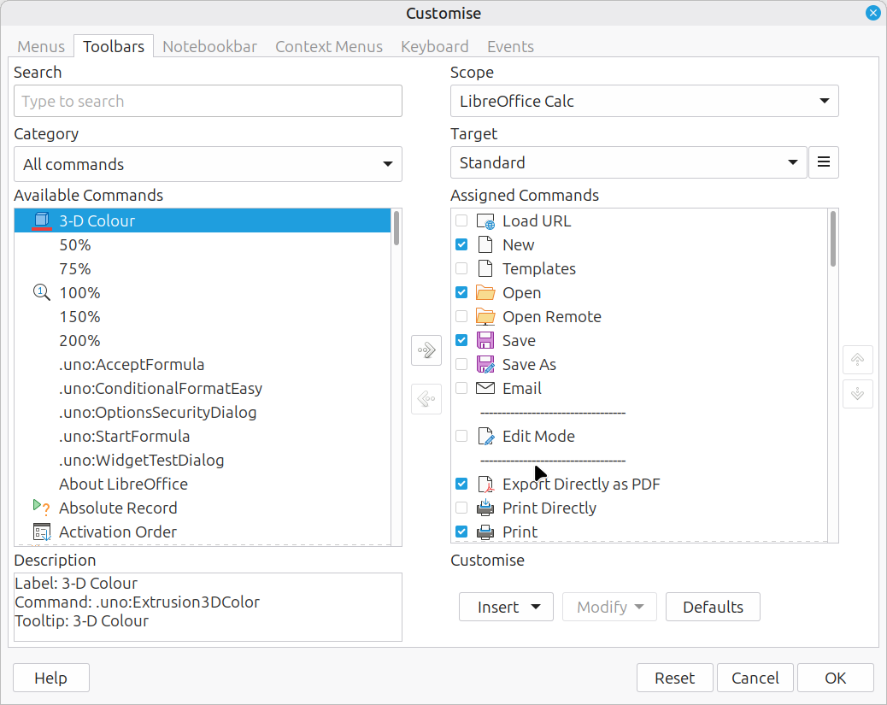Click the Defaults button
887x705 pixels.
pyautogui.click(x=713, y=607)
